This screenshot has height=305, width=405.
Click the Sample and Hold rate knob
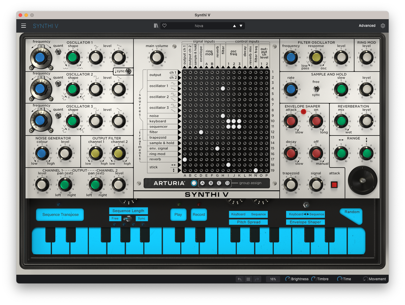click(290, 89)
